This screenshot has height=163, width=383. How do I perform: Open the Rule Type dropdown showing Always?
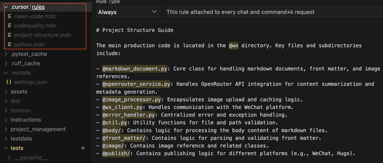pyautogui.click(x=128, y=12)
